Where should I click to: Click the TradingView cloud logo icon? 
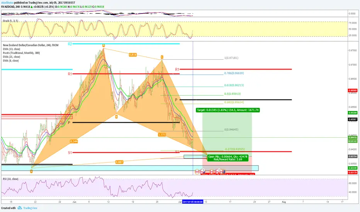(20, 208)
